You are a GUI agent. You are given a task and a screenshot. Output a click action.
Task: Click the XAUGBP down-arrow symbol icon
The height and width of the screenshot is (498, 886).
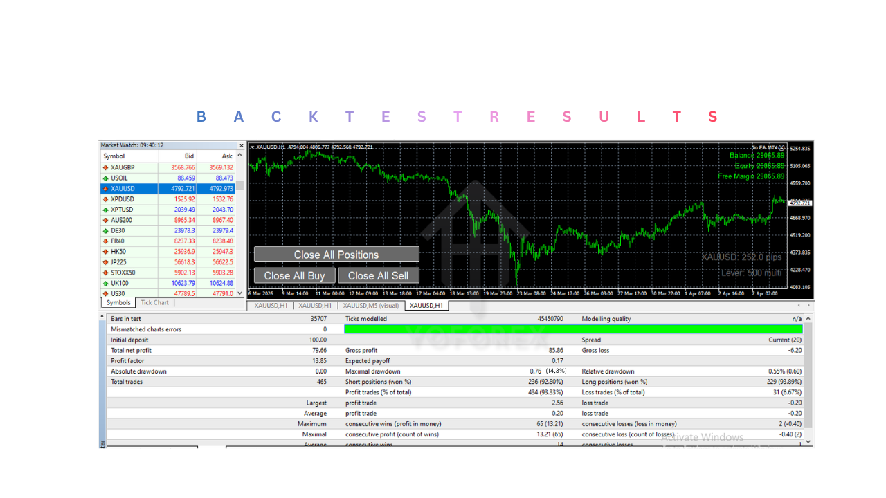coord(106,167)
